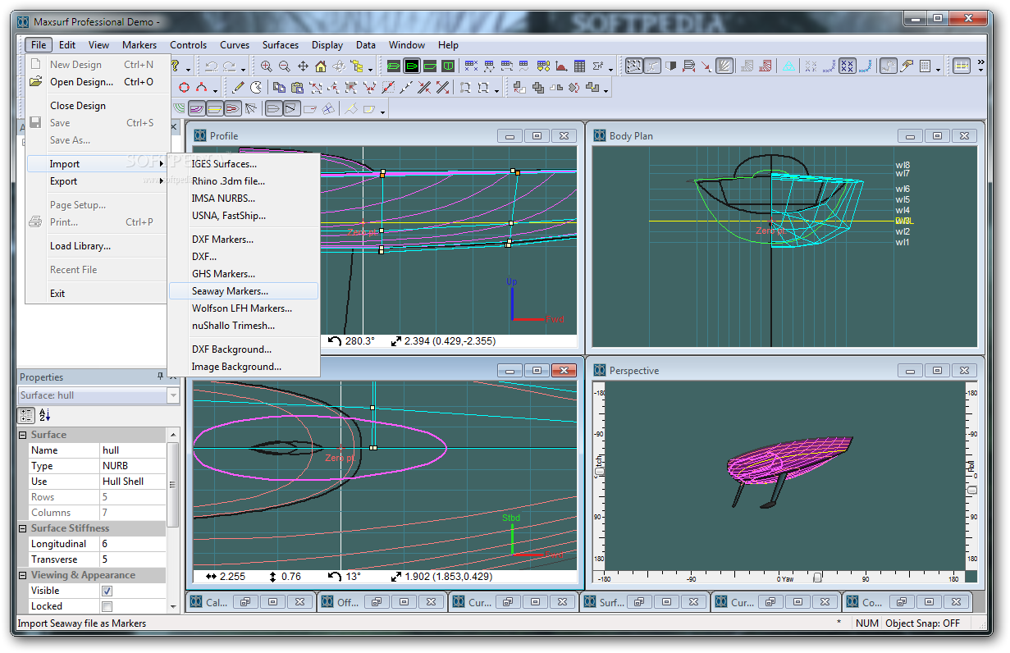Click the Perspective yaw slider at bottom
This screenshot has height=653, width=1010.
click(x=816, y=578)
